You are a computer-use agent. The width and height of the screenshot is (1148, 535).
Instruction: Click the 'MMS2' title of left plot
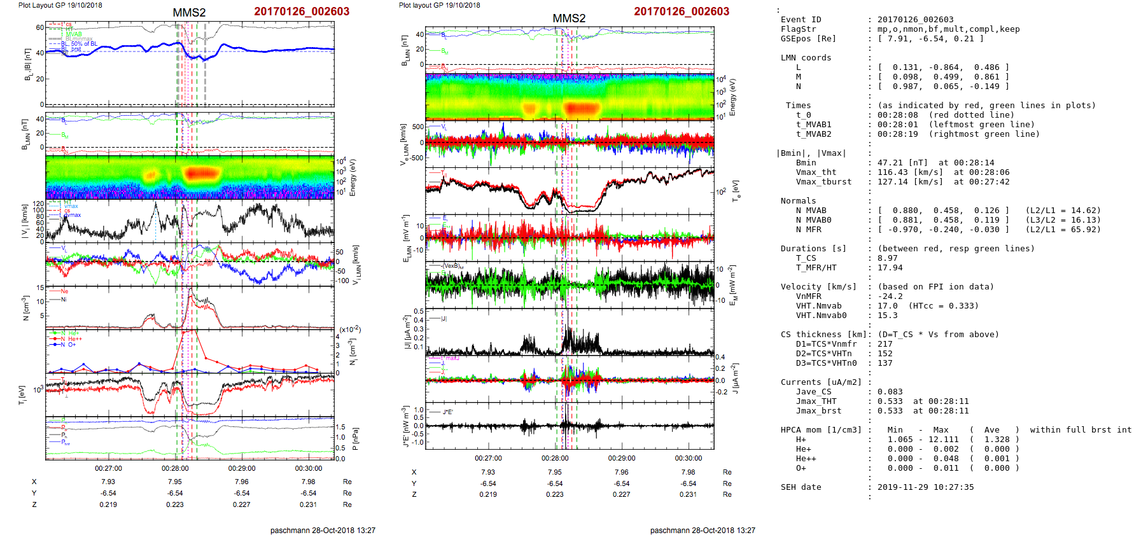coord(189,13)
